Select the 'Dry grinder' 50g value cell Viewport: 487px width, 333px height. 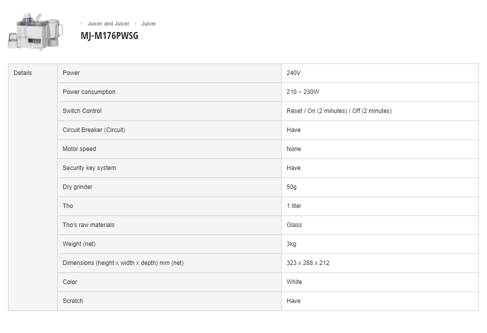pyautogui.click(x=380, y=187)
